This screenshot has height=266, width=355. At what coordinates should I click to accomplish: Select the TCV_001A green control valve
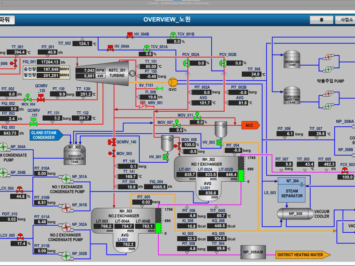coord(147,48)
